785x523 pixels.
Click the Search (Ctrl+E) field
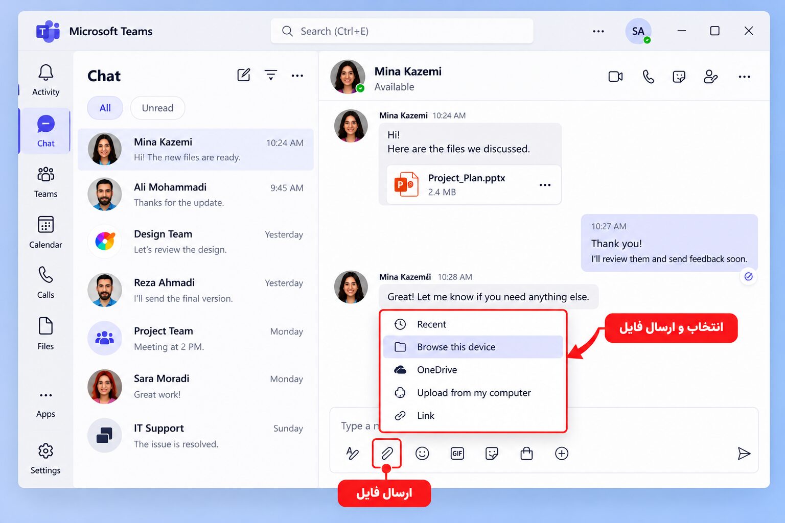(x=402, y=31)
